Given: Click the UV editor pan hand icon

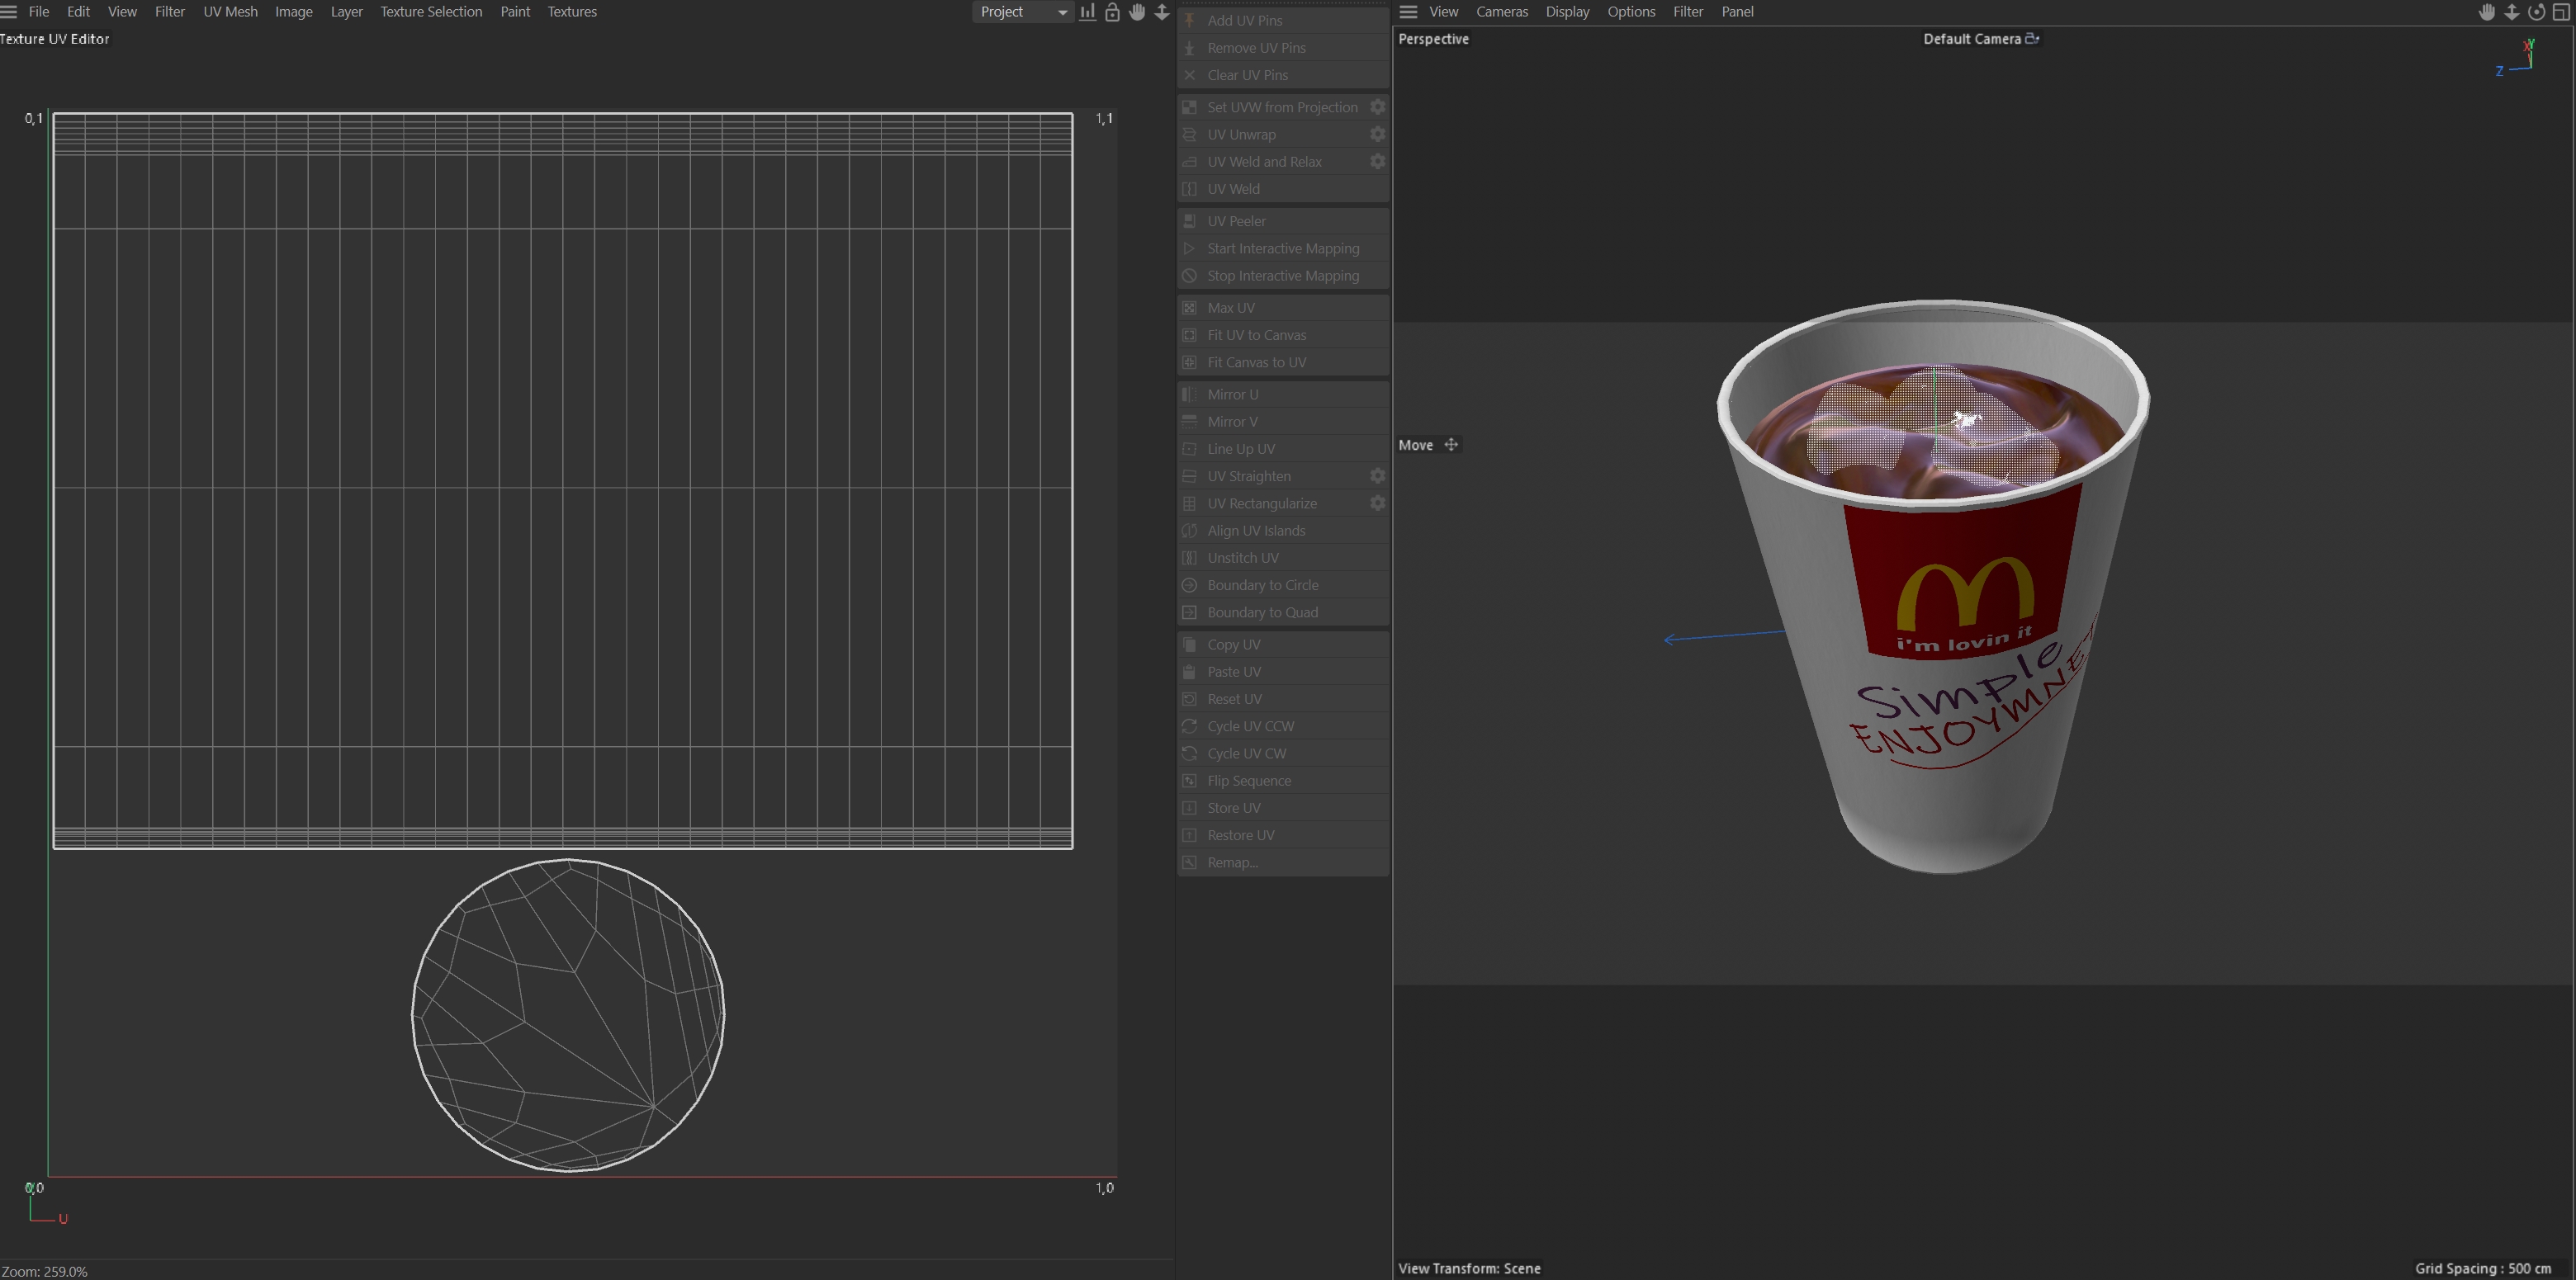Looking at the screenshot, I should tap(1137, 12).
